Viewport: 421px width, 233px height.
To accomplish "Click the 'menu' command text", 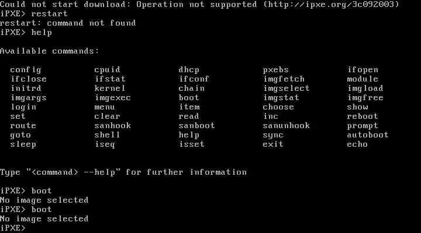I will [105, 107].
